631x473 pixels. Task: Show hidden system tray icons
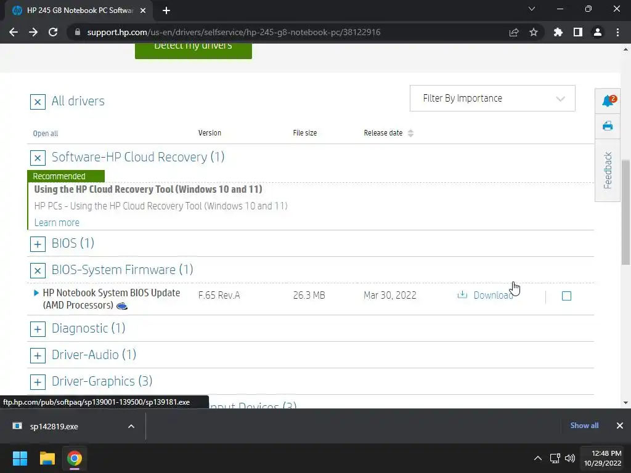pyautogui.click(x=537, y=458)
